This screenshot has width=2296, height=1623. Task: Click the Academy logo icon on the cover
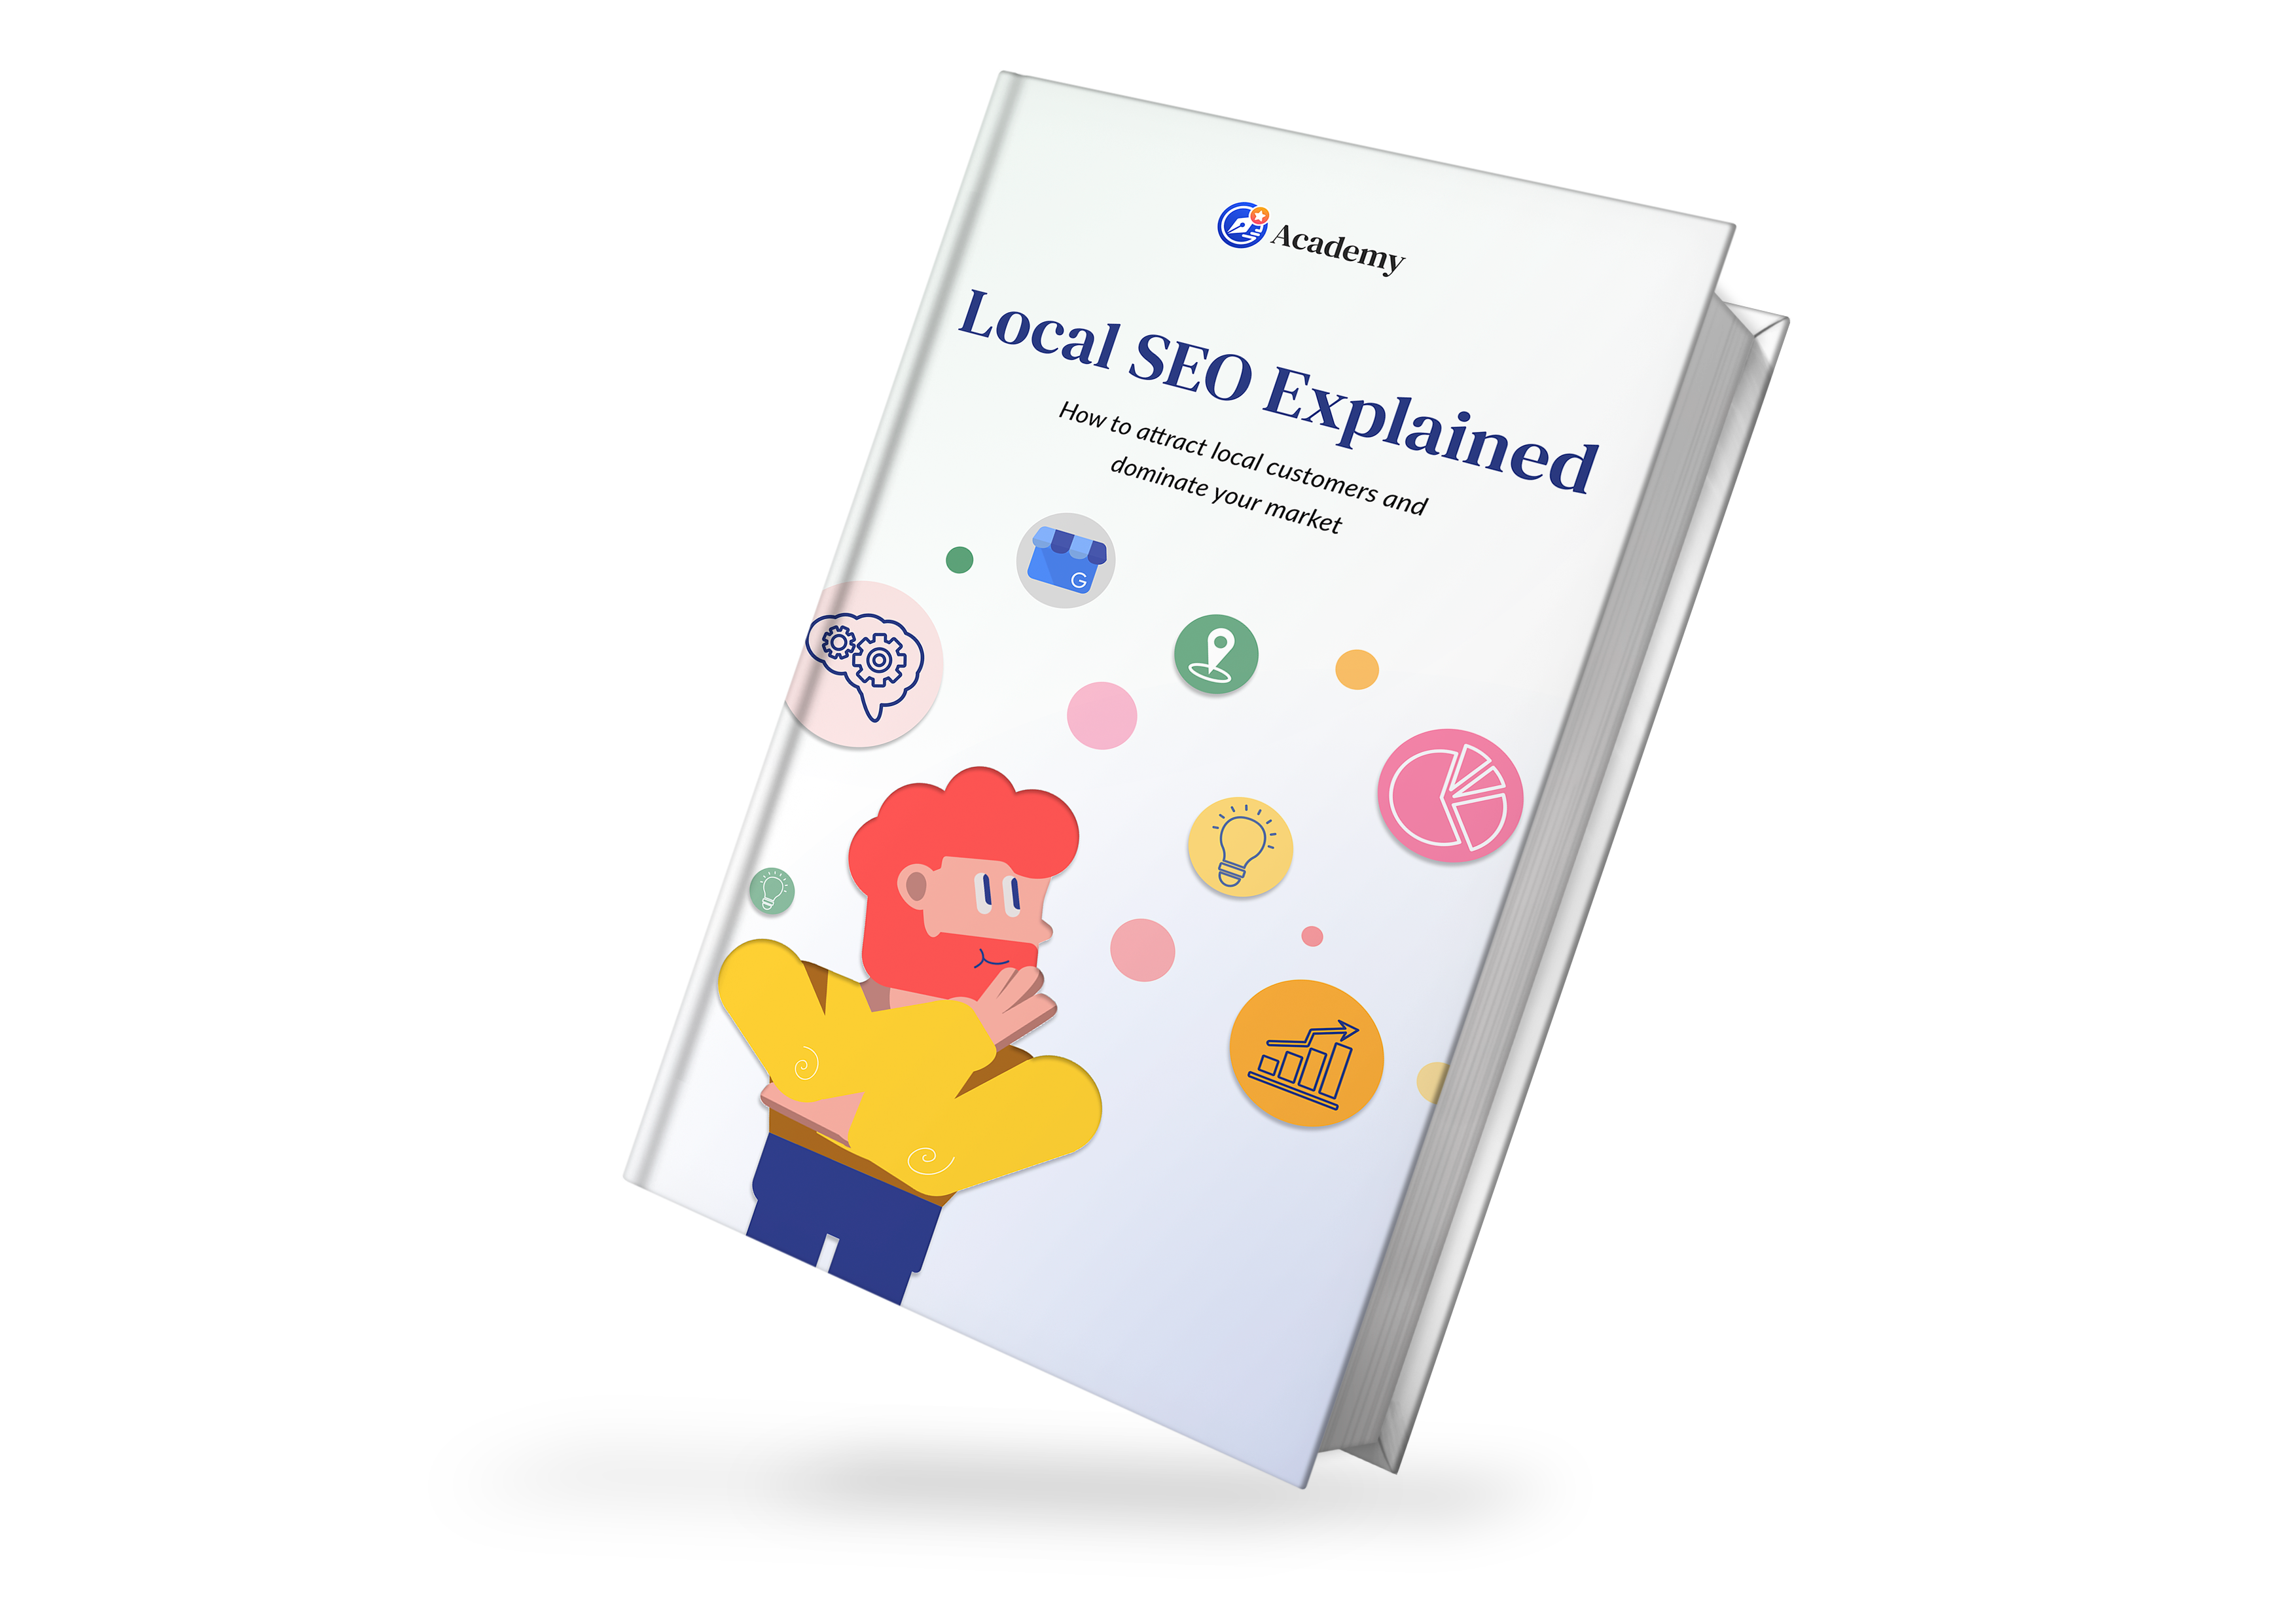tap(1243, 225)
